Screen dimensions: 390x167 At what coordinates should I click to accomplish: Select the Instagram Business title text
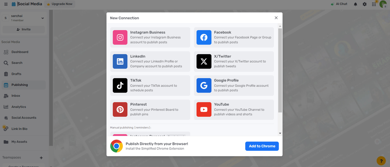tap(148, 32)
